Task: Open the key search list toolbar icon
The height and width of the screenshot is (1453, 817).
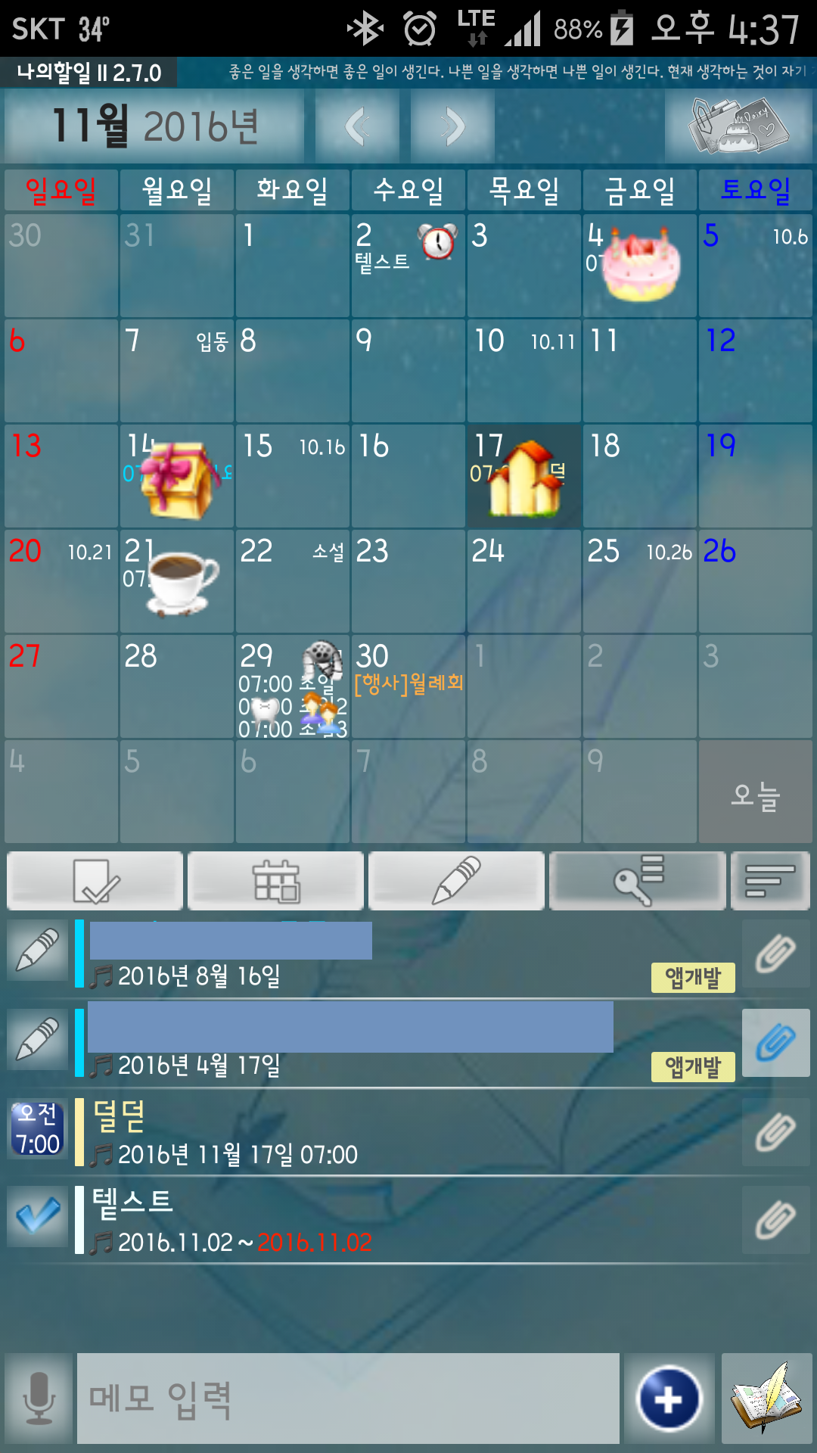Action: pos(638,881)
